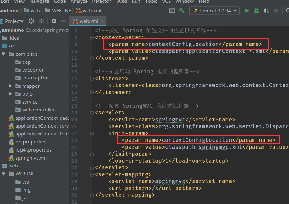
Task: Click the load-on-startup line in editor
Action: point(168,161)
